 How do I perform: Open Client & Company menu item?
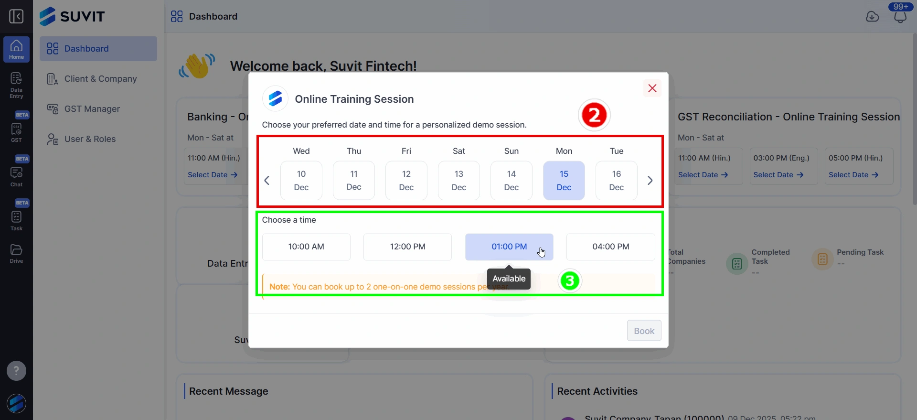[100, 79]
